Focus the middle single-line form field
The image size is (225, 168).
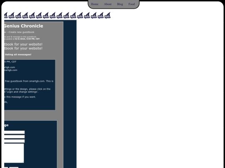pyautogui.click(x=14, y=137)
